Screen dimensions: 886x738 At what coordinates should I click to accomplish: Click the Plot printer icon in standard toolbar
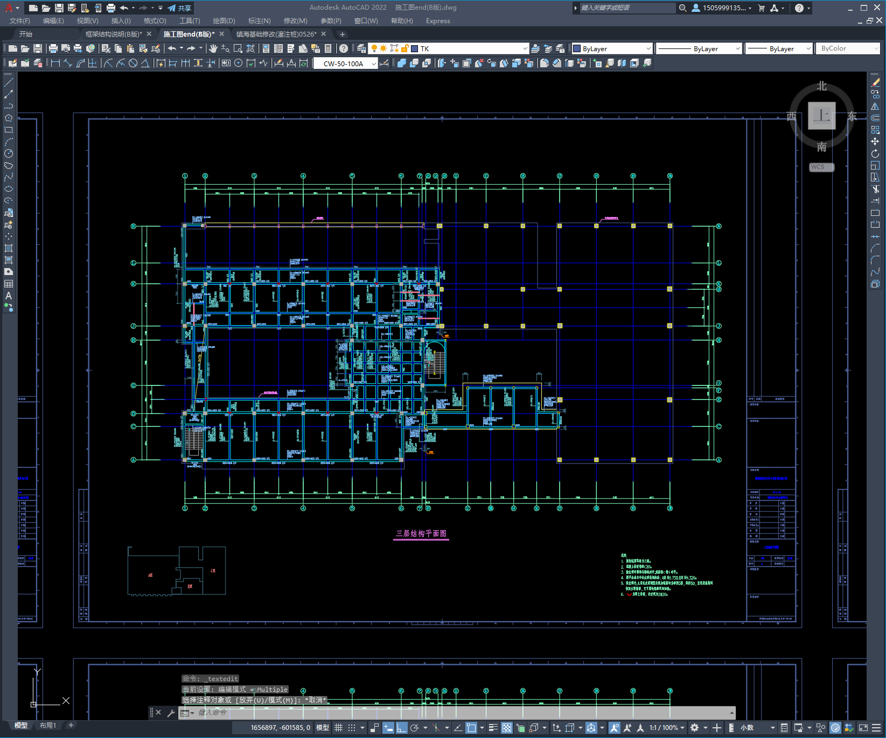click(53, 48)
